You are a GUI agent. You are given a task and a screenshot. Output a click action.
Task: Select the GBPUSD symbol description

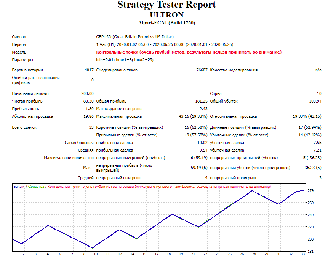[x=135, y=37]
